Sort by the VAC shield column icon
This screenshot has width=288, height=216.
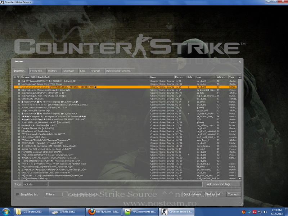pyautogui.click(x=18, y=77)
